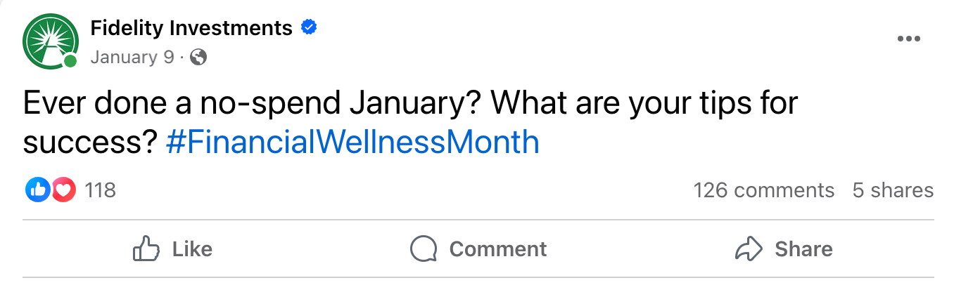This screenshot has height=285, width=954.
Task: Click the green online status dot
Action: [70, 62]
